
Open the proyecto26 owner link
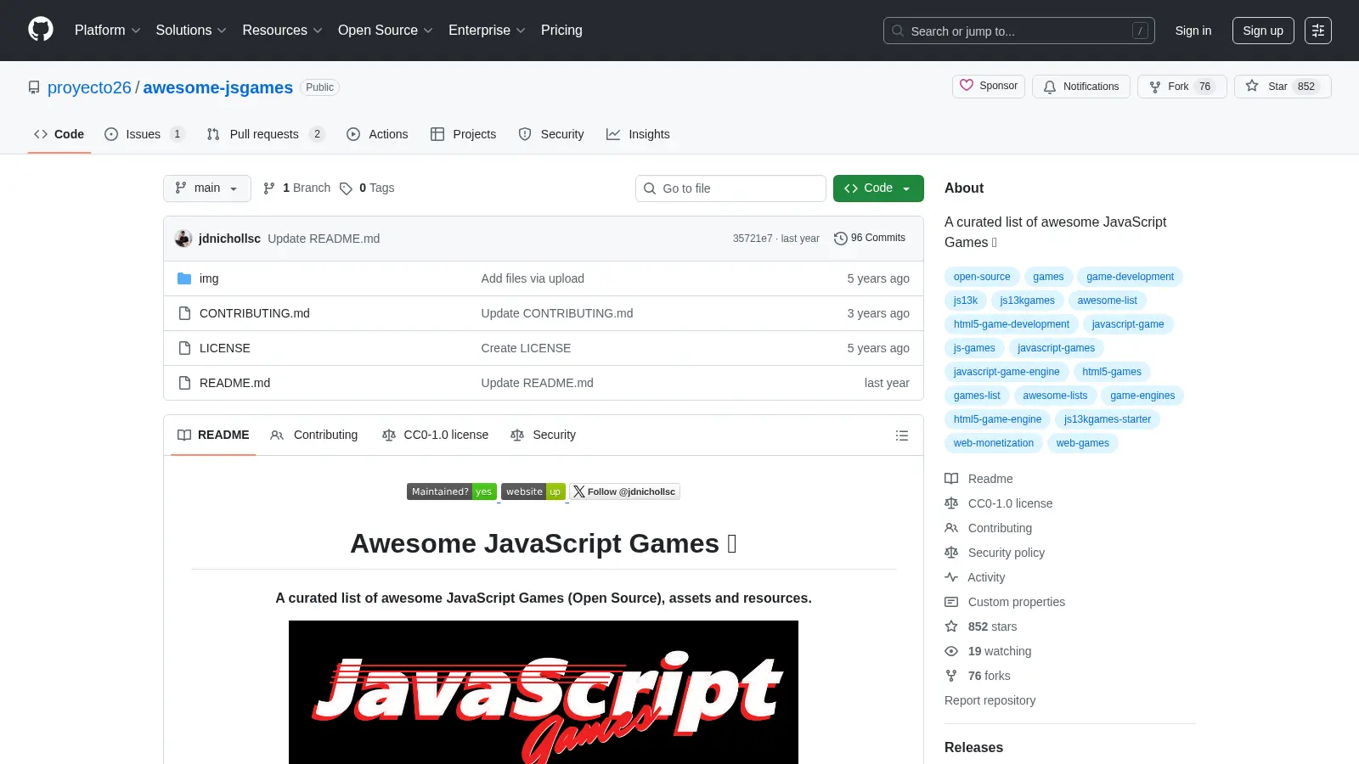coord(89,87)
